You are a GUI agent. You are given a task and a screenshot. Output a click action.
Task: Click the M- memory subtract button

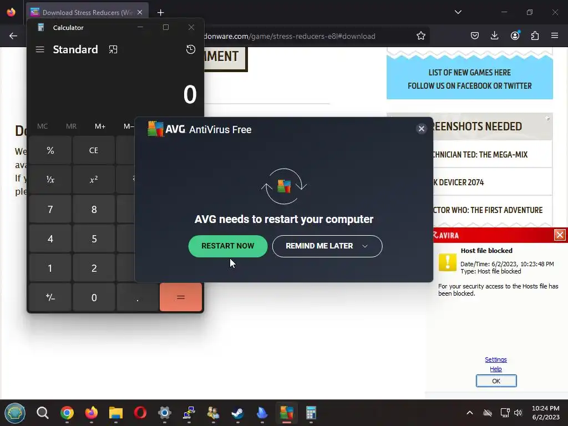pos(129,126)
